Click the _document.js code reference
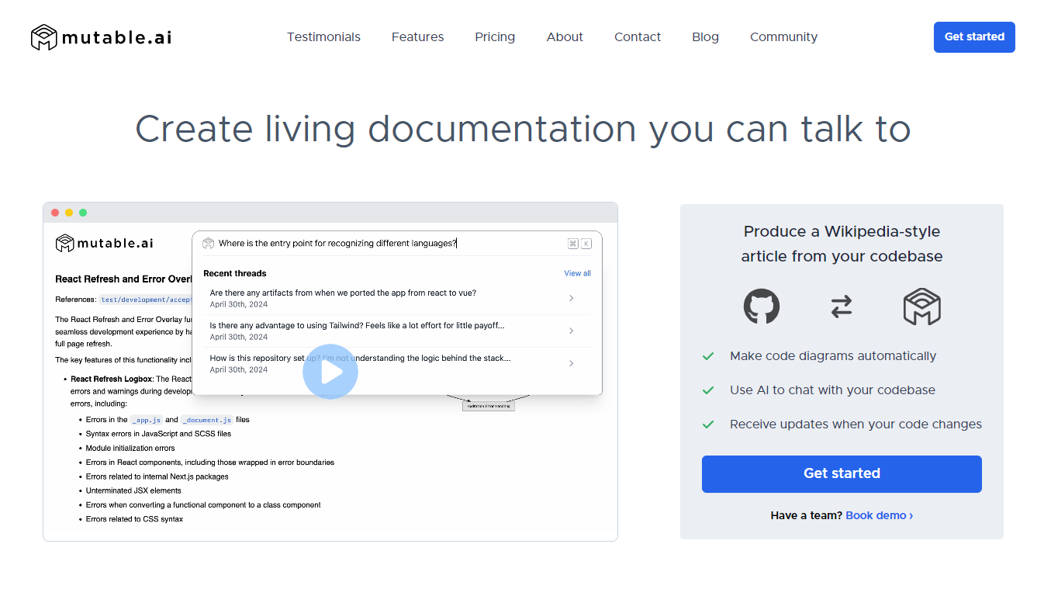 click(207, 420)
